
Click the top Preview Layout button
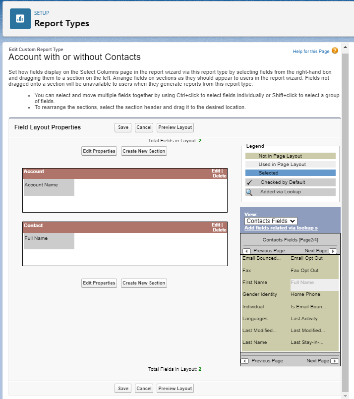(175, 127)
